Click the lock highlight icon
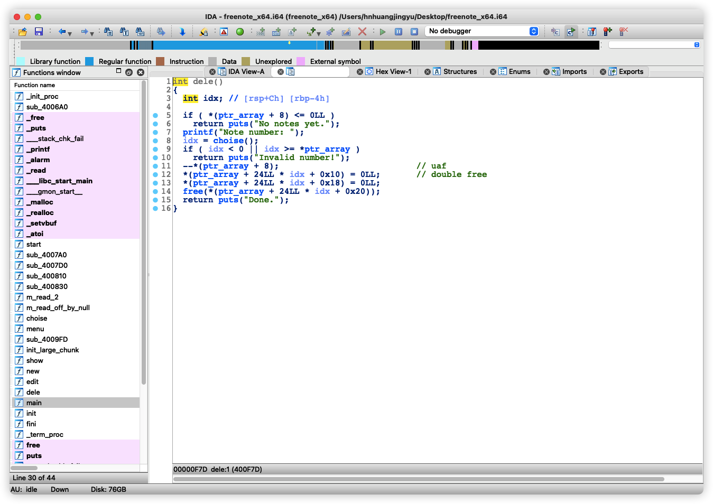This screenshot has width=713, height=504. [x=203, y=32]
